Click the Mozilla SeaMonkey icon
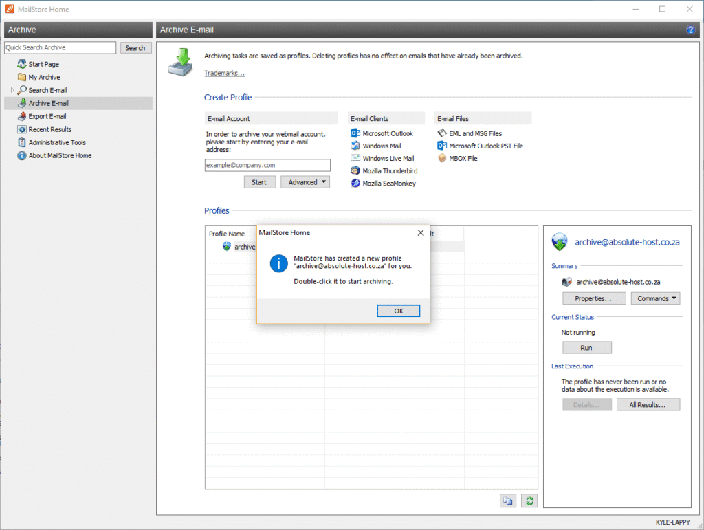Viewport: 704px width, 530px height. pyautogui.click(x=355, y=184)
